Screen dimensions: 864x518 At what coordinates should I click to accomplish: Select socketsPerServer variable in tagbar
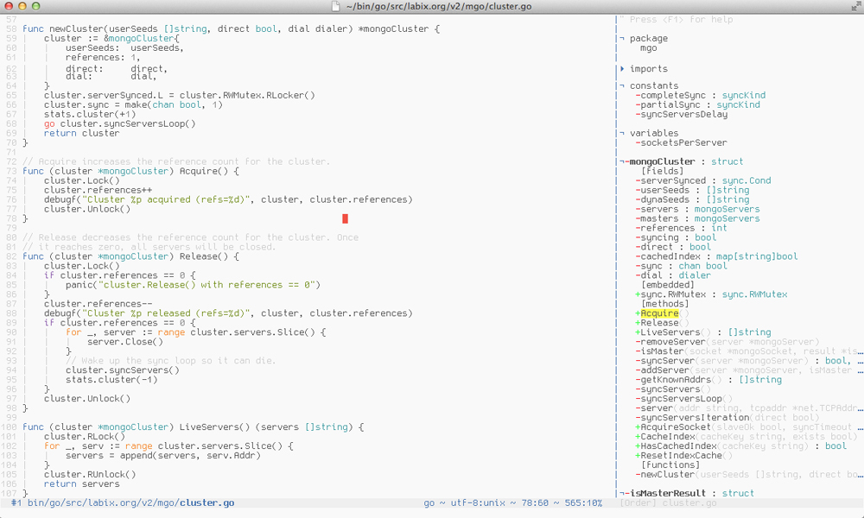(x=683, y=142)
